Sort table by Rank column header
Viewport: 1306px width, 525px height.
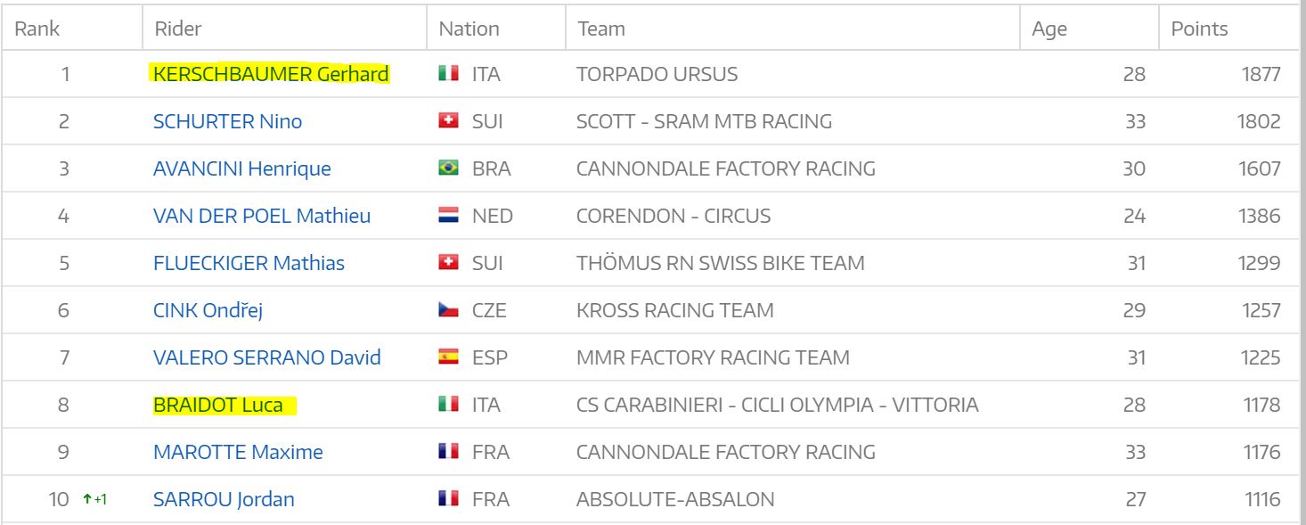pyautogui.click(x=37, y=29)
